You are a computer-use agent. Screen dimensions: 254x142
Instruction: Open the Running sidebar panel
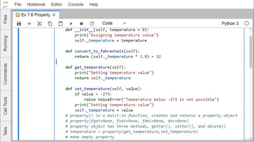point(5,43)
